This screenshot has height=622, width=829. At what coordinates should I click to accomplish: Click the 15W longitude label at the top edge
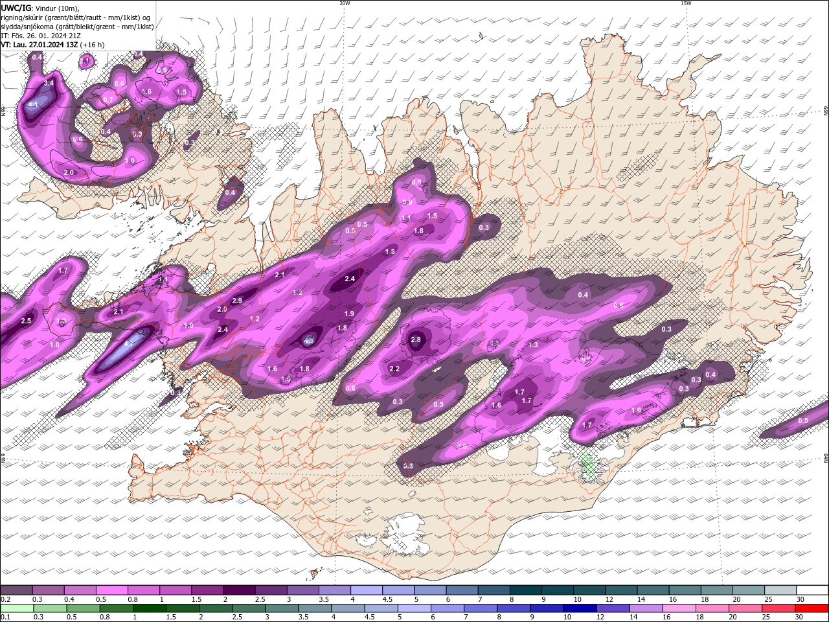tap(686, 3)
